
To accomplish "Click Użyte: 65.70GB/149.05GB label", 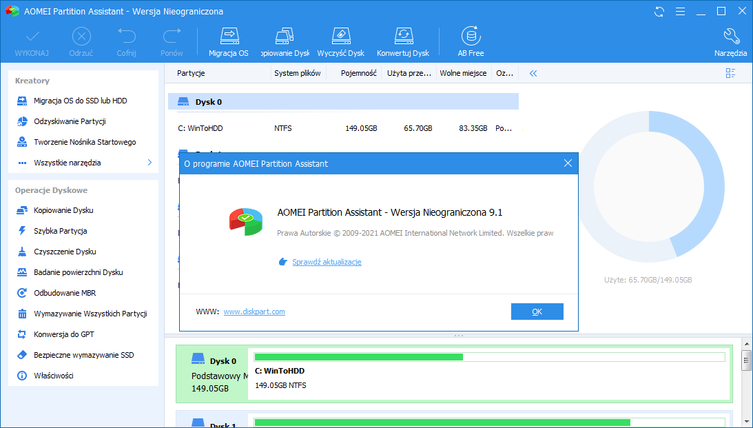I will coord(648,280).
